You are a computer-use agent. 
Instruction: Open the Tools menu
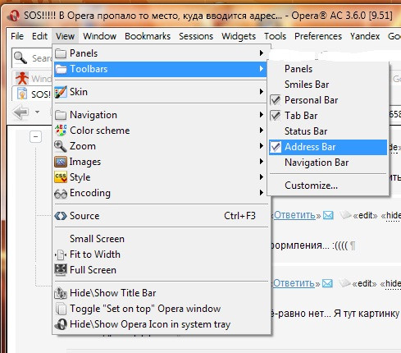(x=275, y=36)
